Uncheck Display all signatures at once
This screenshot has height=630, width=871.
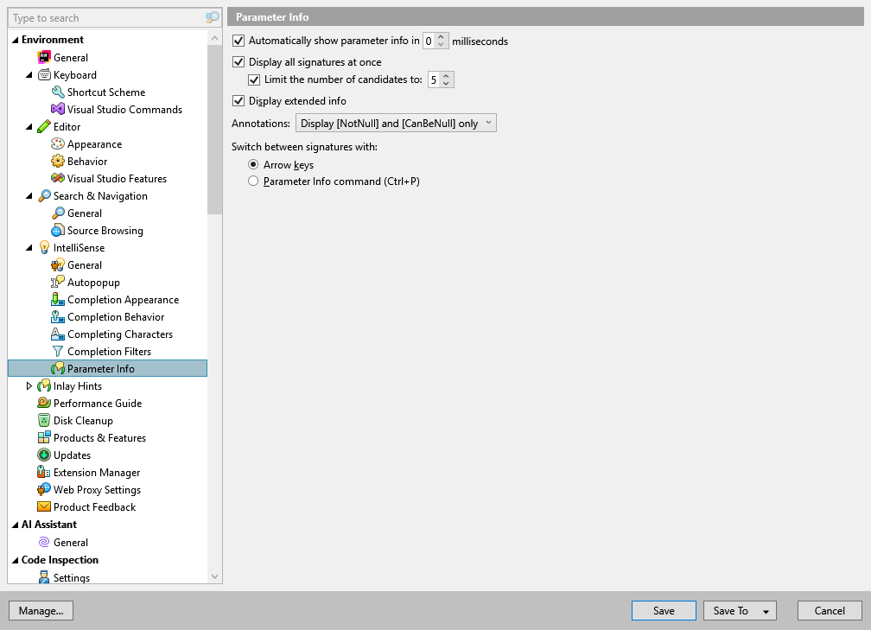[238, 61]
